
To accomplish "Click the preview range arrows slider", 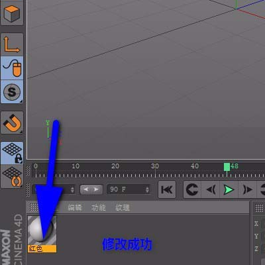I will (x=91, y=189).
